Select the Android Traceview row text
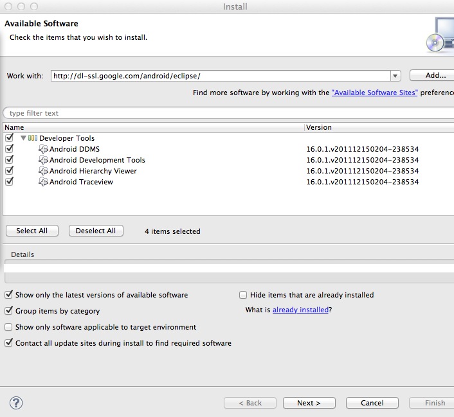454x417 pixels. tap(81, 182)
